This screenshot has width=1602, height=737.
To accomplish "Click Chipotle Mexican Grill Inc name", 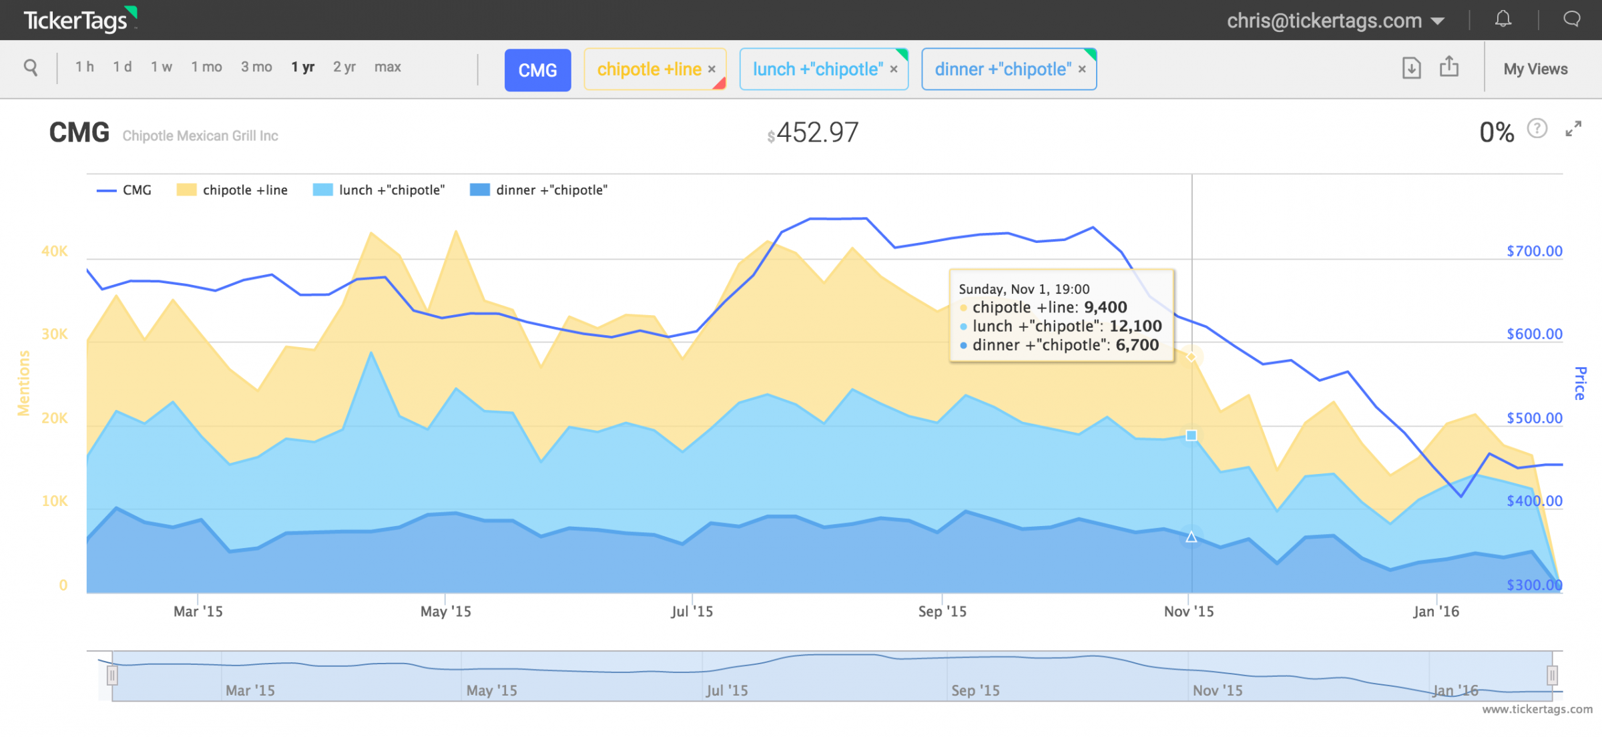I will point(200,136).
